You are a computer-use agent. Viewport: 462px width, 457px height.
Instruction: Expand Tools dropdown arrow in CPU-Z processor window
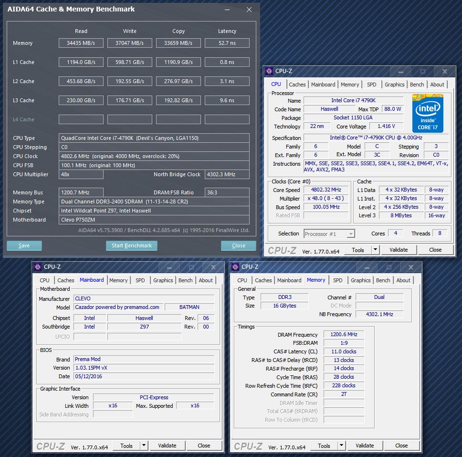pos(375,250)
